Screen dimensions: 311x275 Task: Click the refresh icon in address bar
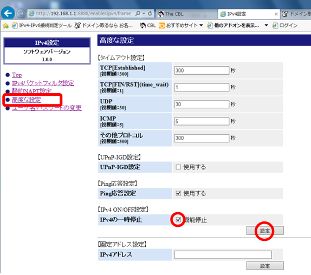point(150,14)
